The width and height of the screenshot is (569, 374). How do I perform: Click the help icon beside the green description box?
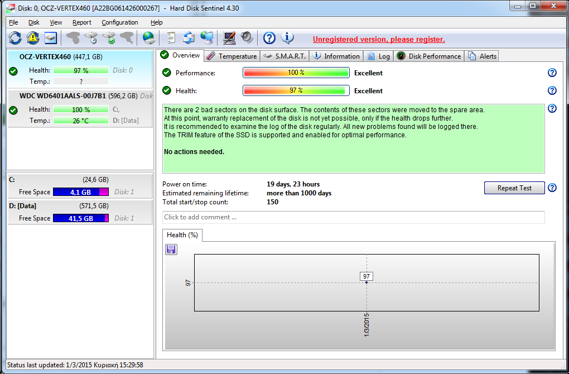[552, 108]
